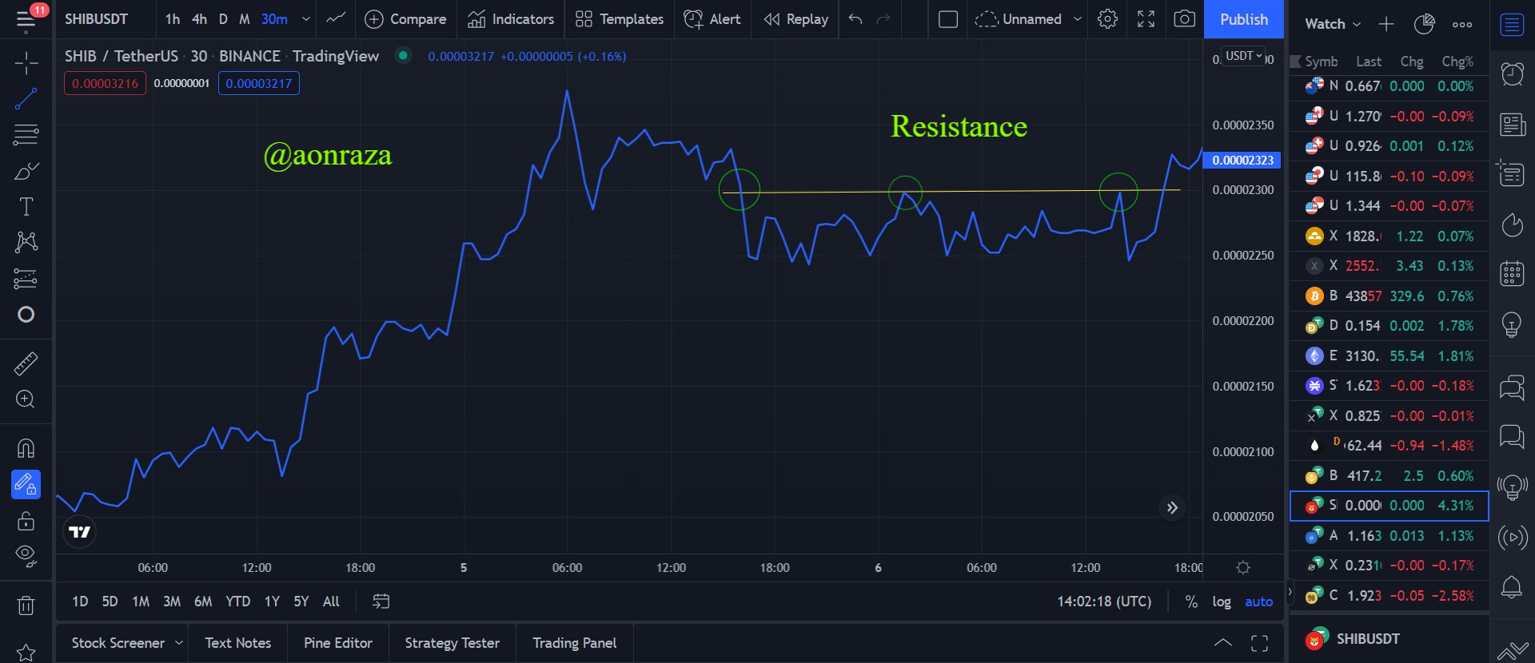The height and width of the screenshot is (663, 1535).
Task: Open indicator Templates
Action: coord(620,19)
